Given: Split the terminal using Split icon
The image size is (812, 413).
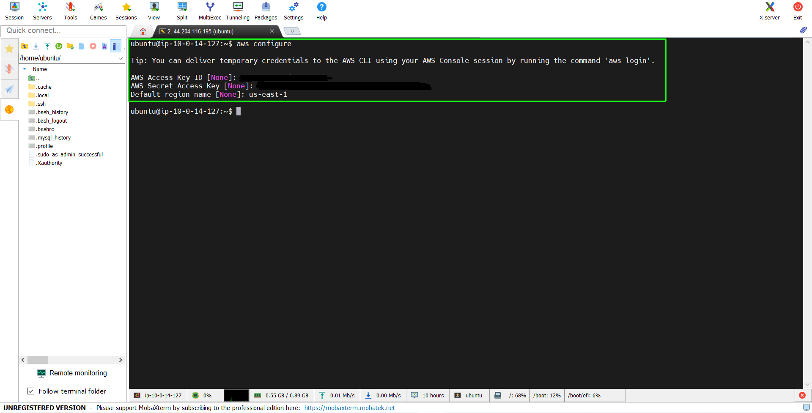Looking at the screenshot, I should click(182, 11).
